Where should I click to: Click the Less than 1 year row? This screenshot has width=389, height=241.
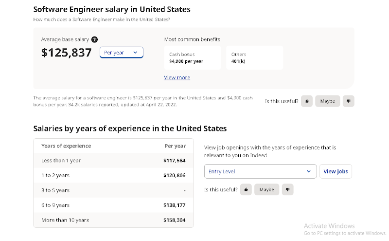(113, 160)
